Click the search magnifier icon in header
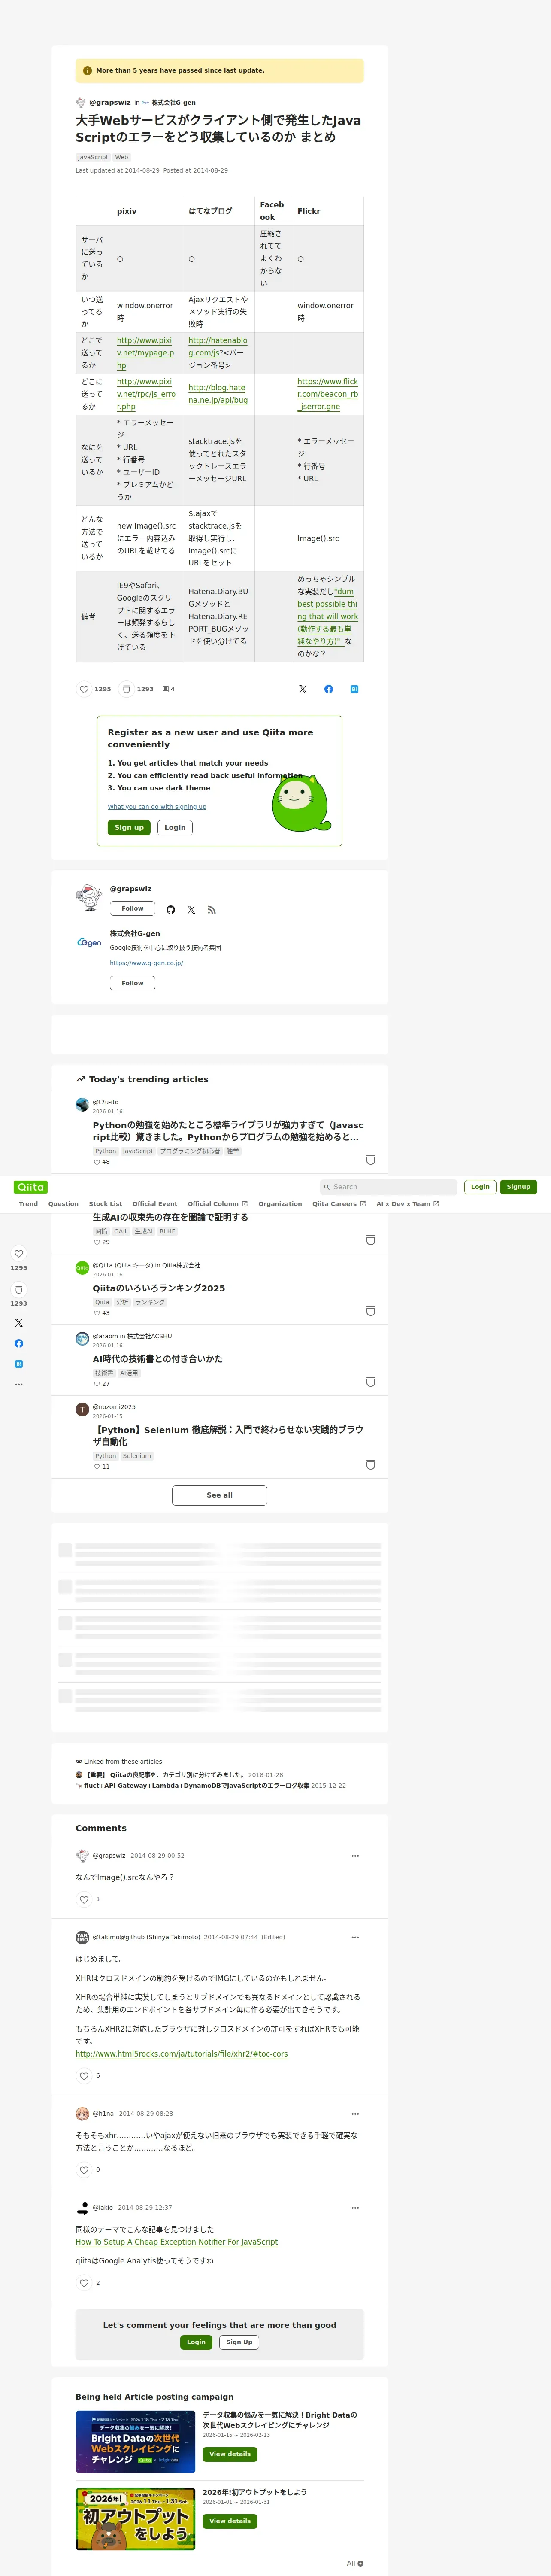The width and height of the screenshot is (551, 2576). [x=326, y=1187]
